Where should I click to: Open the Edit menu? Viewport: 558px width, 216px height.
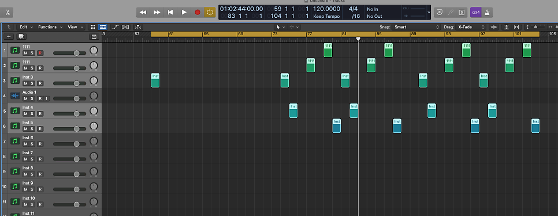click(26, 27)
